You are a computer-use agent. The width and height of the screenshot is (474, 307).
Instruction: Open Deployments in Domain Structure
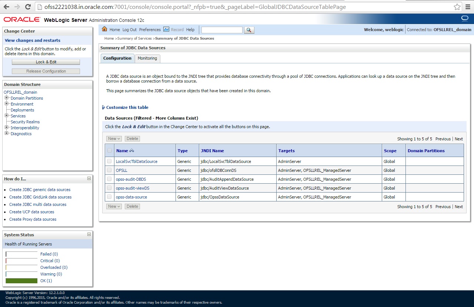tap(22, 110)
